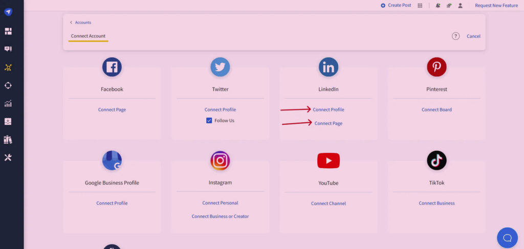Open the notifications bell icon
Image resolution: width=524 pixels, height=249 pixels.
click(438, 5)
